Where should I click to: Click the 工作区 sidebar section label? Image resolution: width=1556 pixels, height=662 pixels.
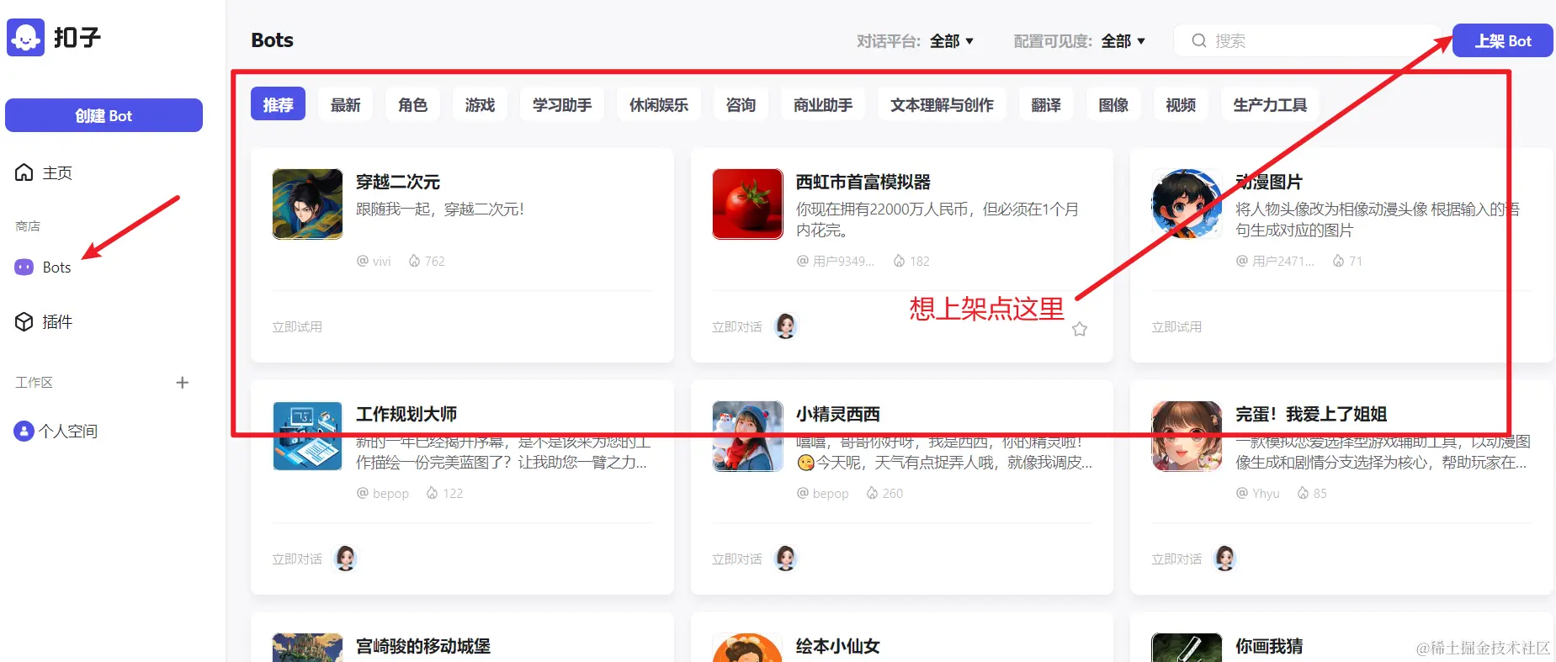click(x=35, y=383)
